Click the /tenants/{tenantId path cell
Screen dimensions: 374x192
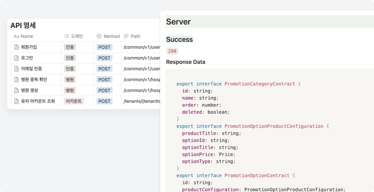coord(141,101)
